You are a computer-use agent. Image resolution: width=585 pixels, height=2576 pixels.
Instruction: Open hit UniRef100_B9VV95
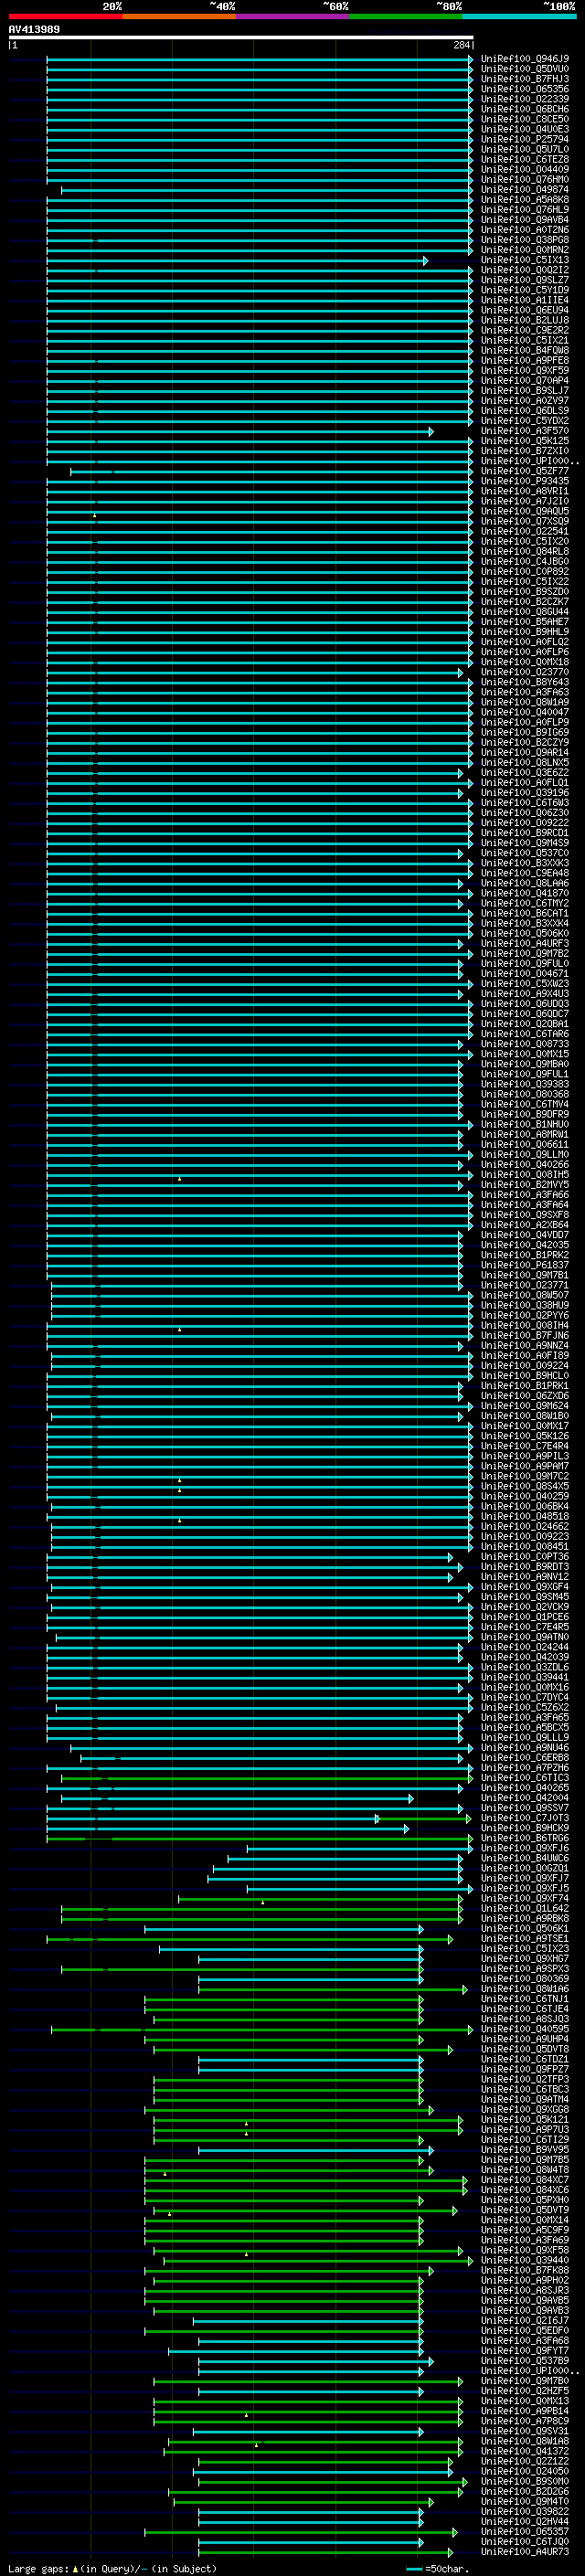tap(525, 2149)
